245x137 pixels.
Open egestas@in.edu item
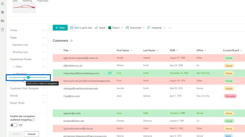click(72, 113)
